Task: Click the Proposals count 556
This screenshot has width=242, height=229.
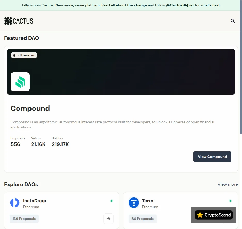Action: [x=15, y=144]
